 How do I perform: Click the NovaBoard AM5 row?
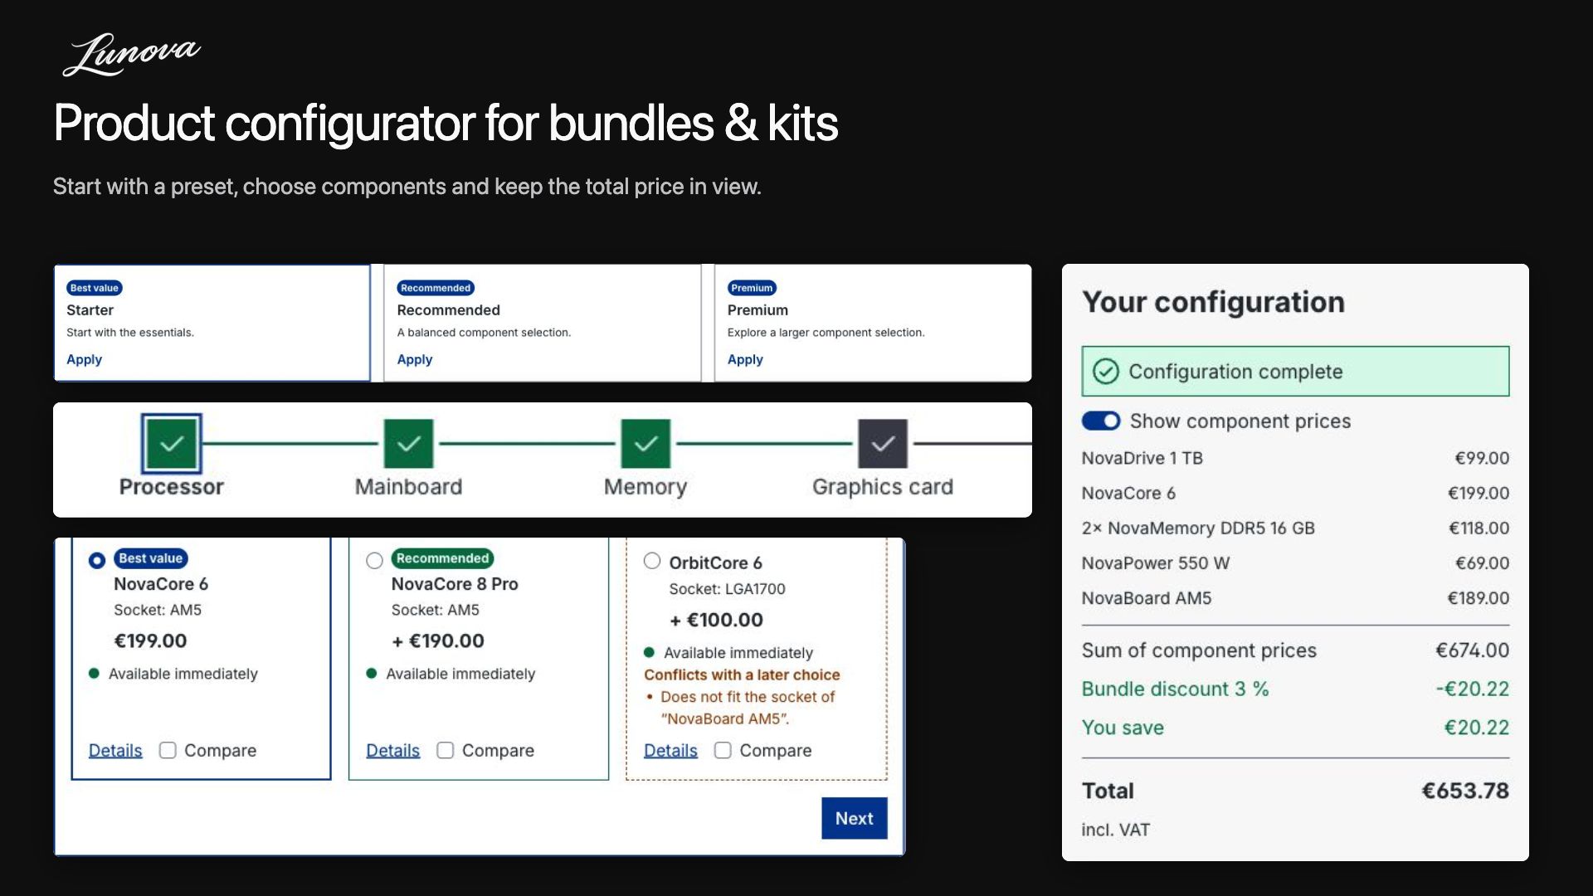pos(1295,598)
